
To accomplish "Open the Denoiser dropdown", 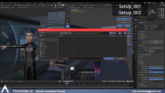I will click(x=156, y=25).
